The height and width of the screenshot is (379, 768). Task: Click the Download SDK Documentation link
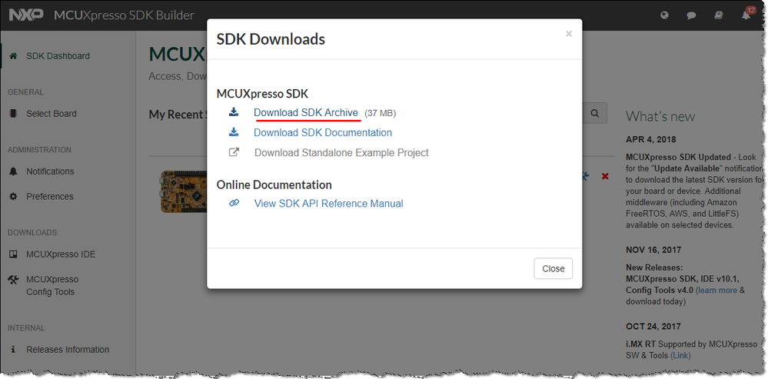(x=323, y=133)
